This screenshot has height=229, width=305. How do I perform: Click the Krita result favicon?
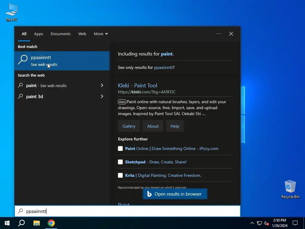click(x=120, y=175)
